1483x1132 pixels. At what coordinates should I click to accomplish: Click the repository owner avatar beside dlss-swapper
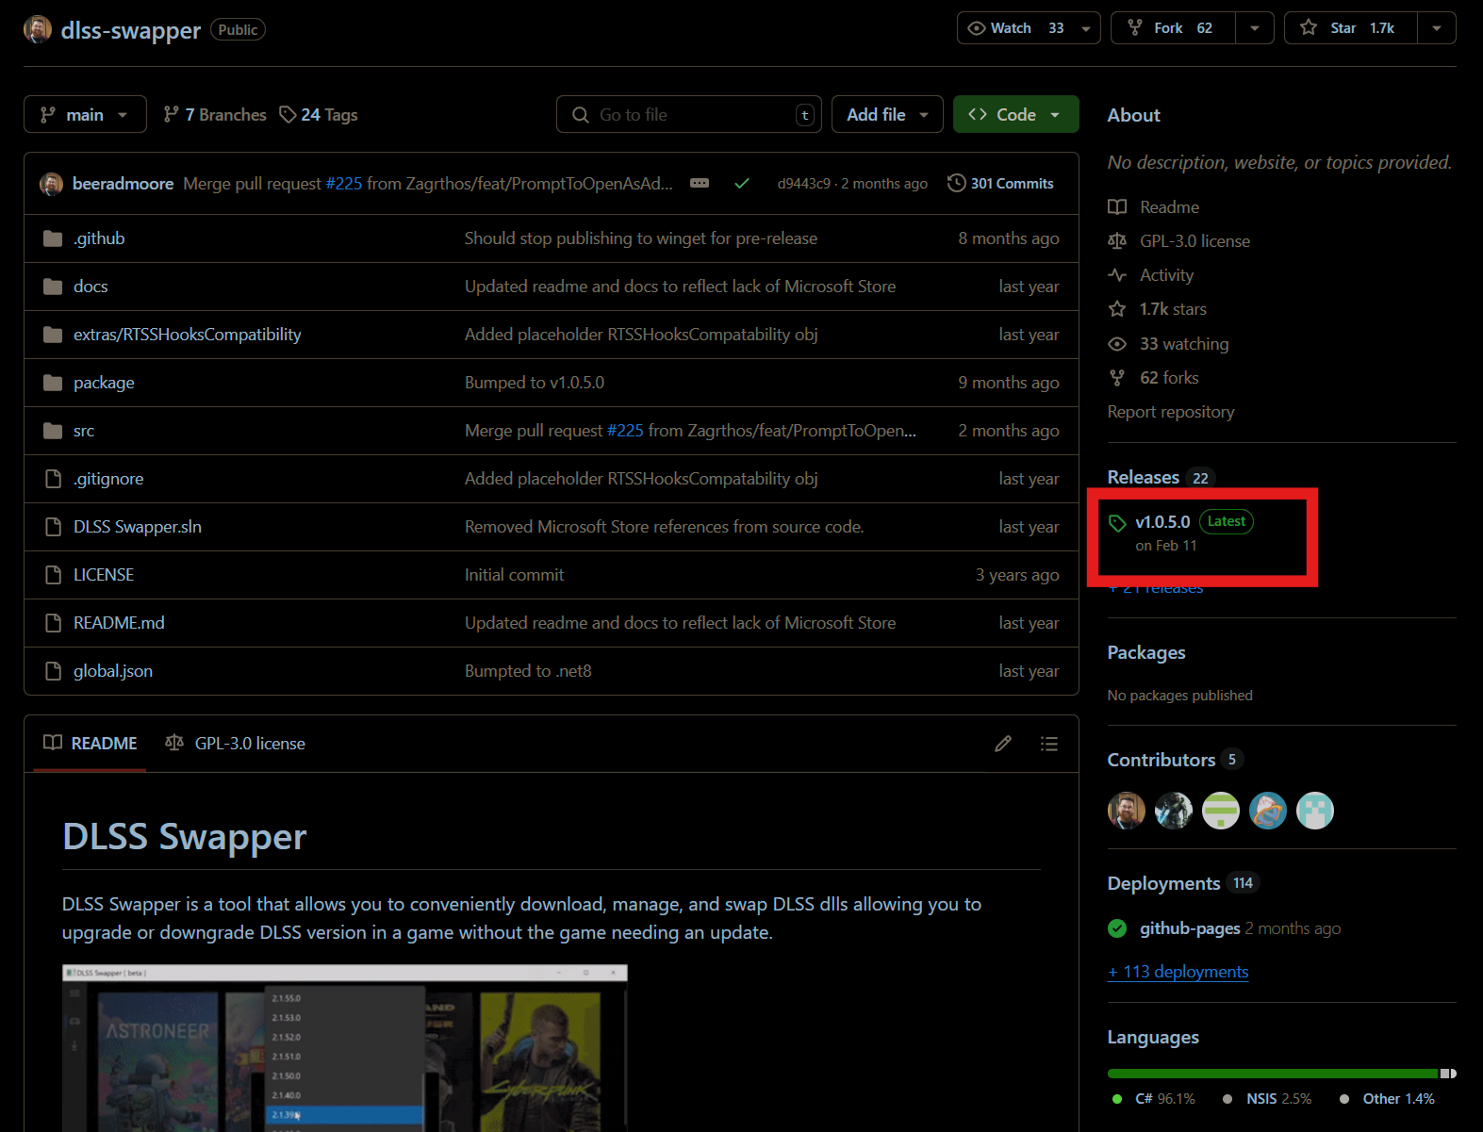(38, 29)
